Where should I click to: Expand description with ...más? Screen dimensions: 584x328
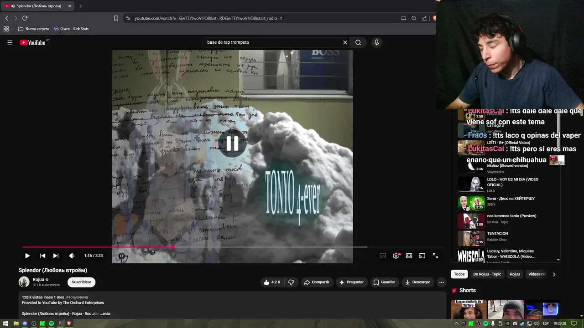(105, 313)
